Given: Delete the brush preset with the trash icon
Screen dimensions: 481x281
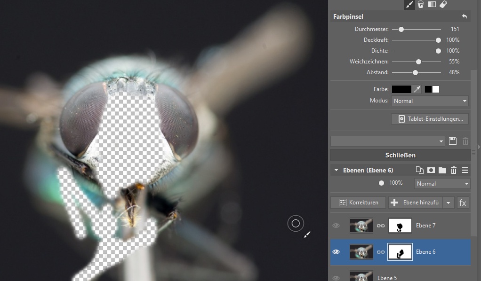Looking at the screenshot, I should tap(465, 141).
